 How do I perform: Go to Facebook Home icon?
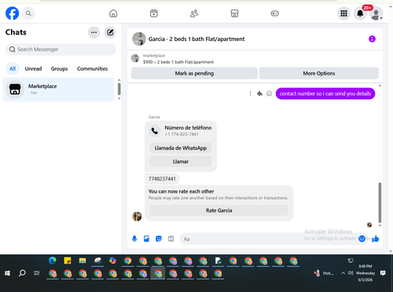click(113, 13)
